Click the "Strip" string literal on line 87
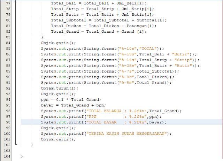The image size is (223, 161). click(x=183, y=60)
